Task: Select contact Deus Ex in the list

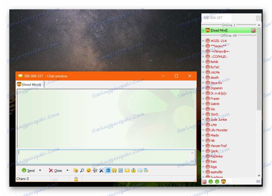Action: pos(229,83)
